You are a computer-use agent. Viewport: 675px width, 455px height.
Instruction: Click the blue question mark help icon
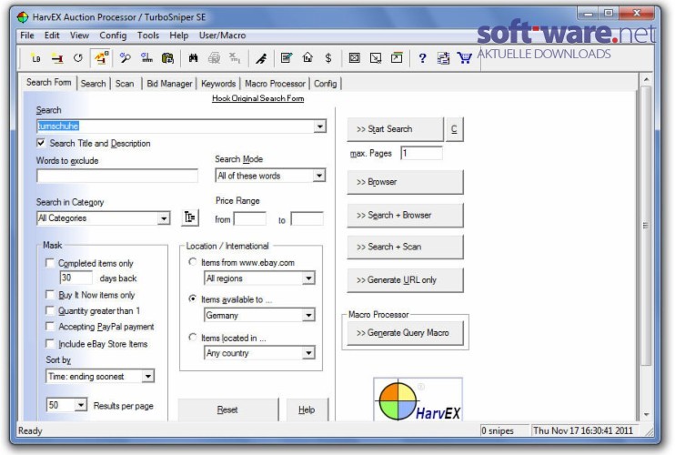coord(422,58)
